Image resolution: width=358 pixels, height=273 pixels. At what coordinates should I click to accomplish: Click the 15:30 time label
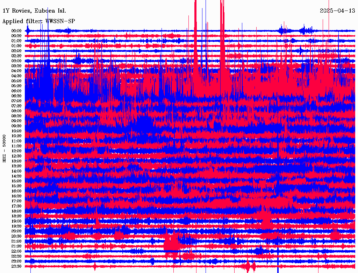pos(16,186)
